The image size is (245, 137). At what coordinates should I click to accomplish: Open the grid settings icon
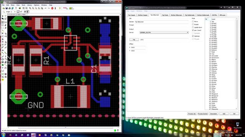[4, 12]
